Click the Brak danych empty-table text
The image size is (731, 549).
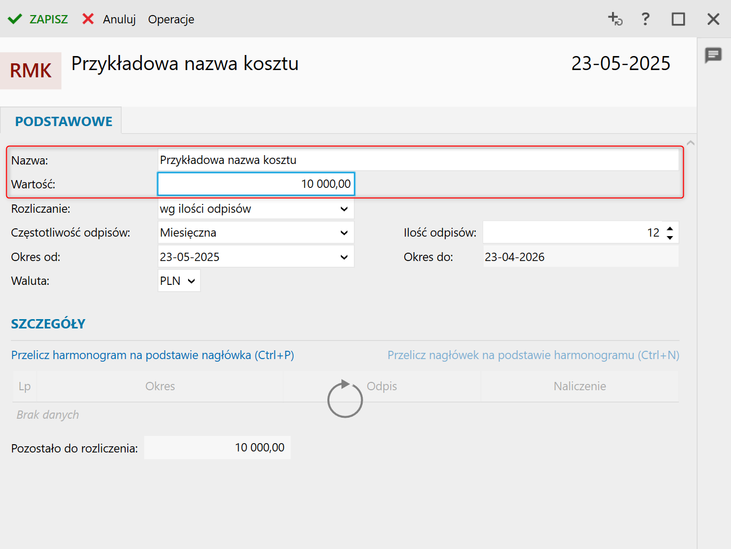48,415
